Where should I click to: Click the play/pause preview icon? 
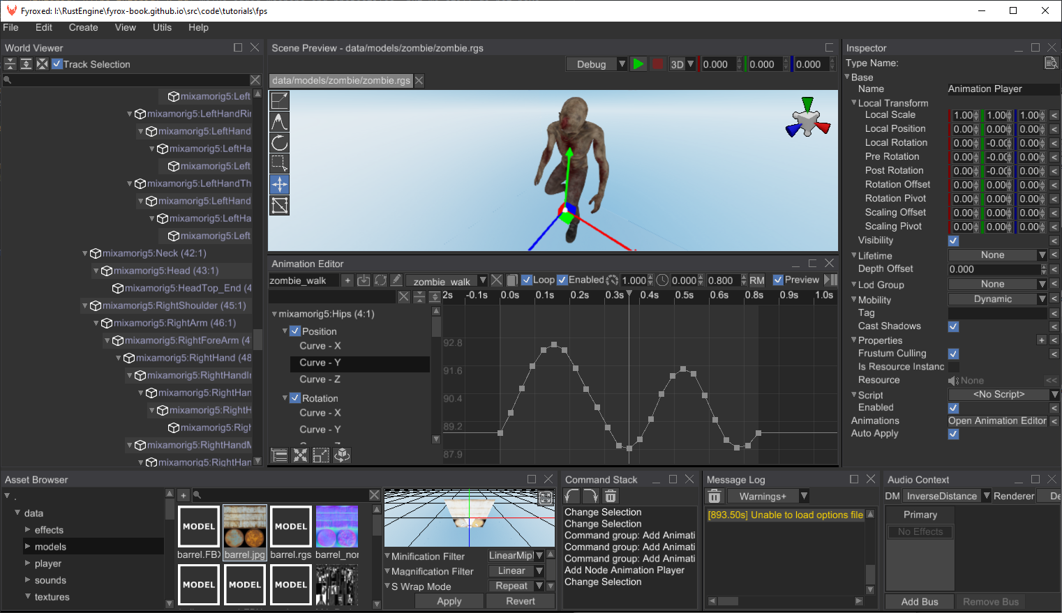point(830,280)
